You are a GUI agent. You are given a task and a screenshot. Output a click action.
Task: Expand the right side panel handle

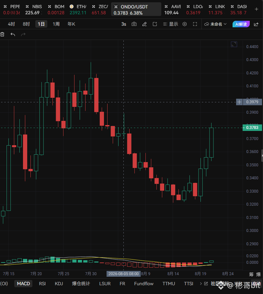point(262,155)
